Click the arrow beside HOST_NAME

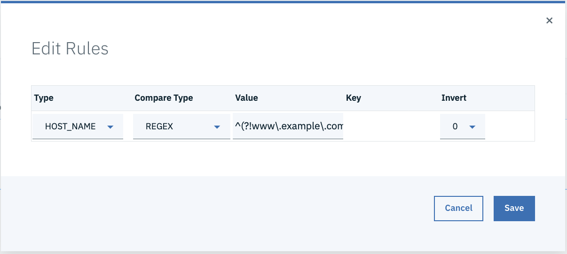(x=110, y=127)
